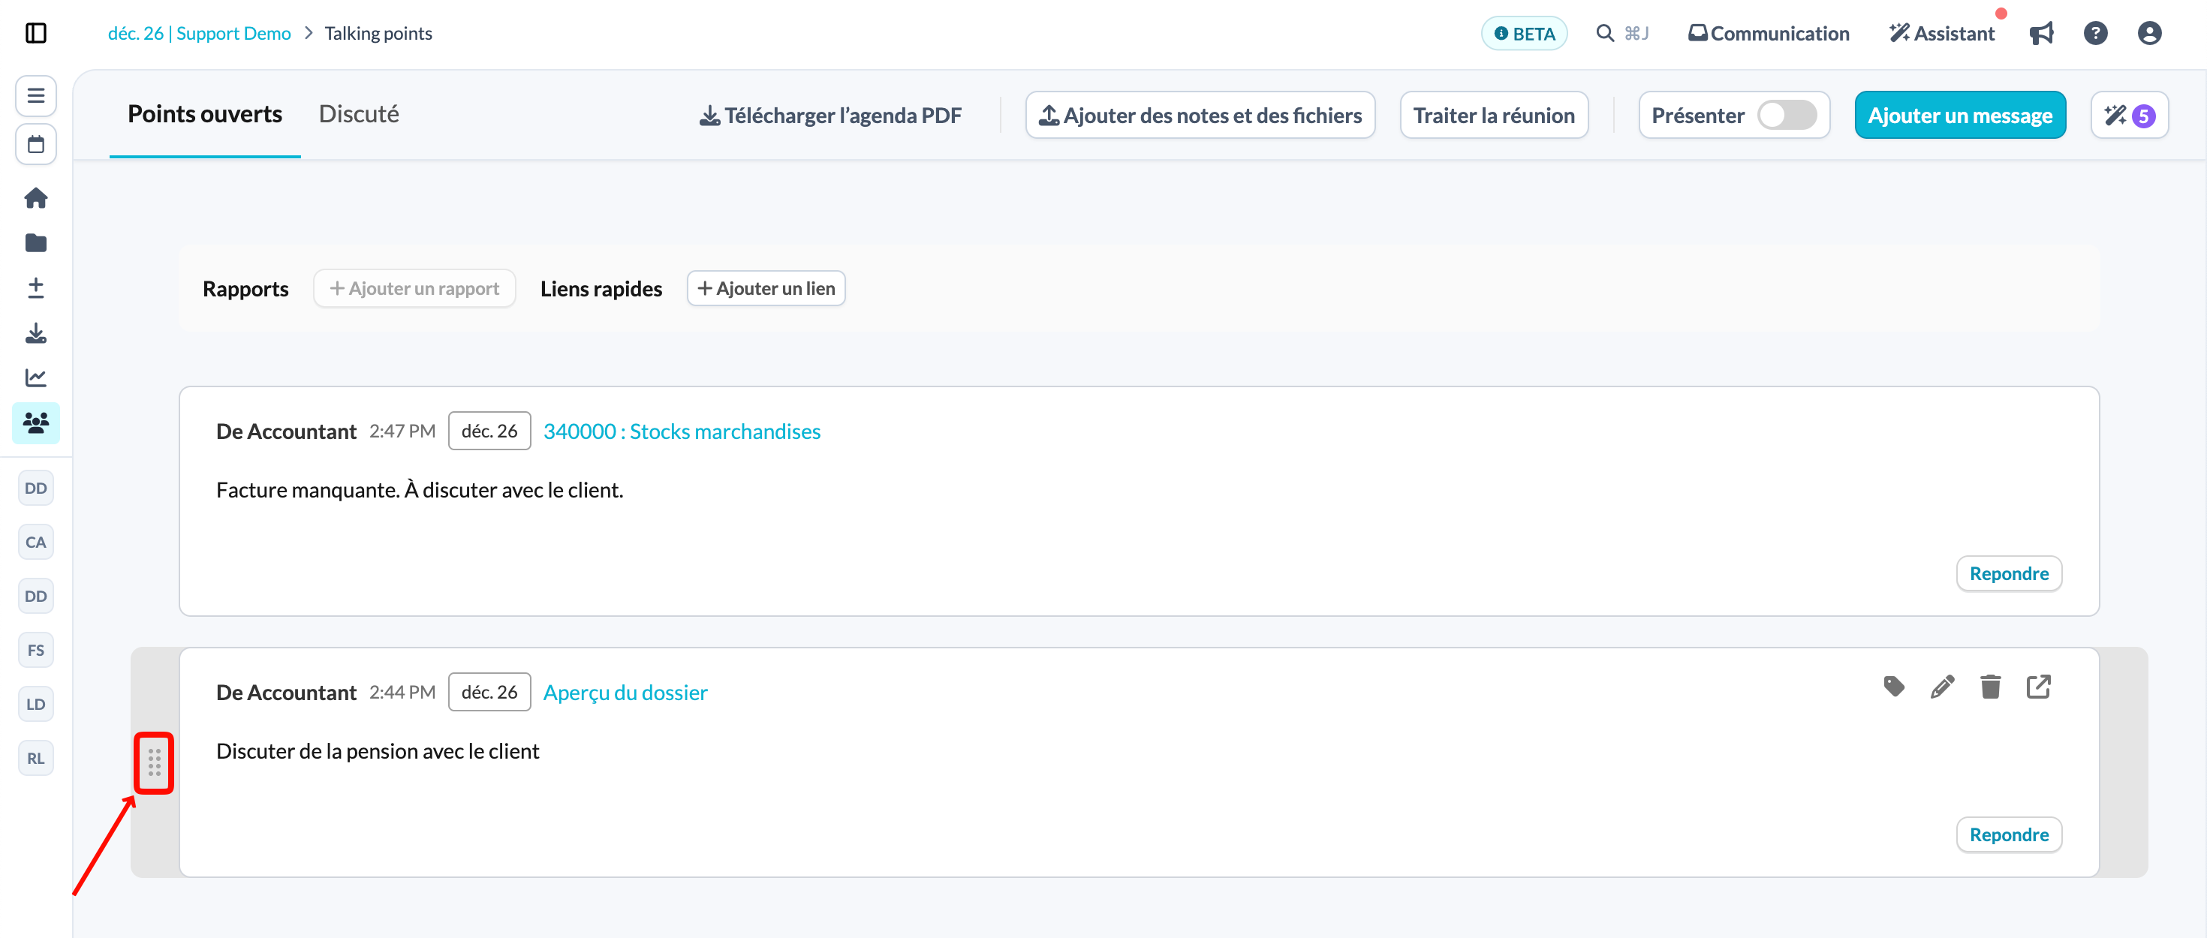Download the agenda PDF
The image size is (2207, 938).
coord(830,116)
